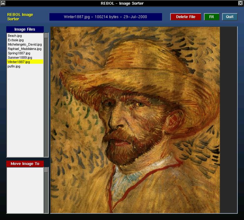Image resolution: width=244 pixels, height=220 pixels.
Task: Click the displayed self-portrait painting
Action: click(135, 120)
